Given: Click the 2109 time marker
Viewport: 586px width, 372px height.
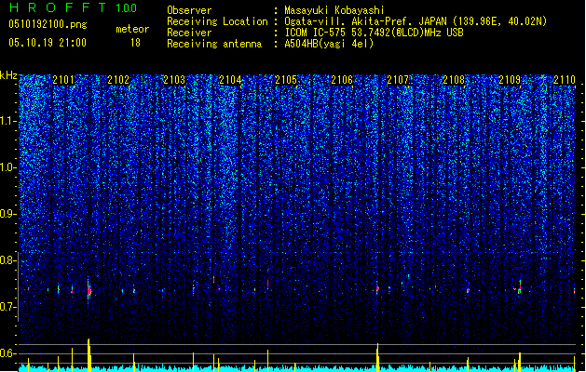Looking at the screenshot, I should click(x=510, y=79).
